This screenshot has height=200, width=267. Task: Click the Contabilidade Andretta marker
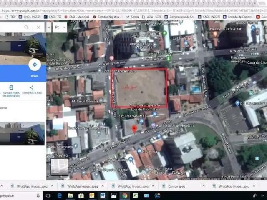click(99, 70)
